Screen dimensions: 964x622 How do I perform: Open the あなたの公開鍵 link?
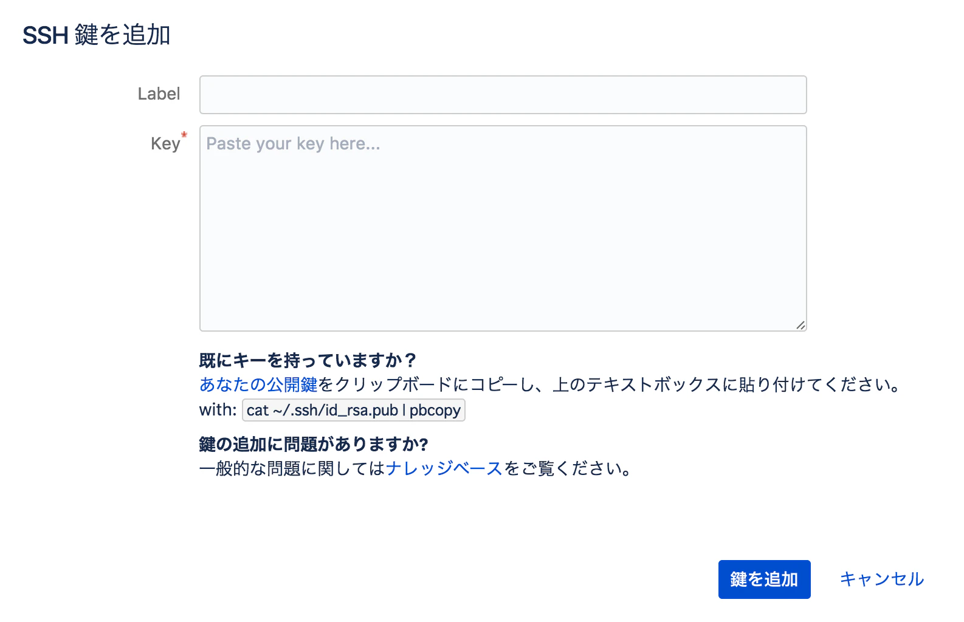(x=258, y=384)
